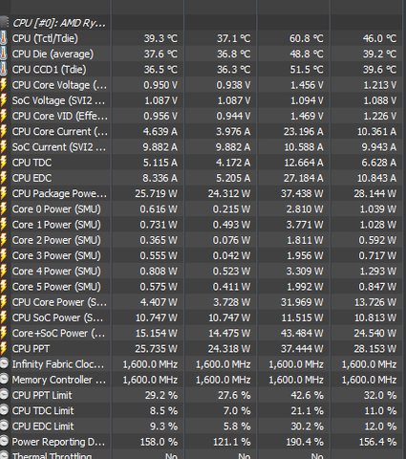Click thermometer icon next to CPU (Tctl/Tdie)
This screenshot has height=459, width=406.
(x=4, y=38)
